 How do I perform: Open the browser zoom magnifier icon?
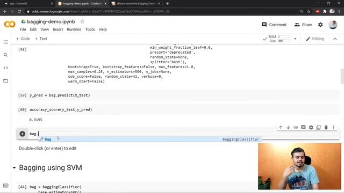click(x=302, y=11)
